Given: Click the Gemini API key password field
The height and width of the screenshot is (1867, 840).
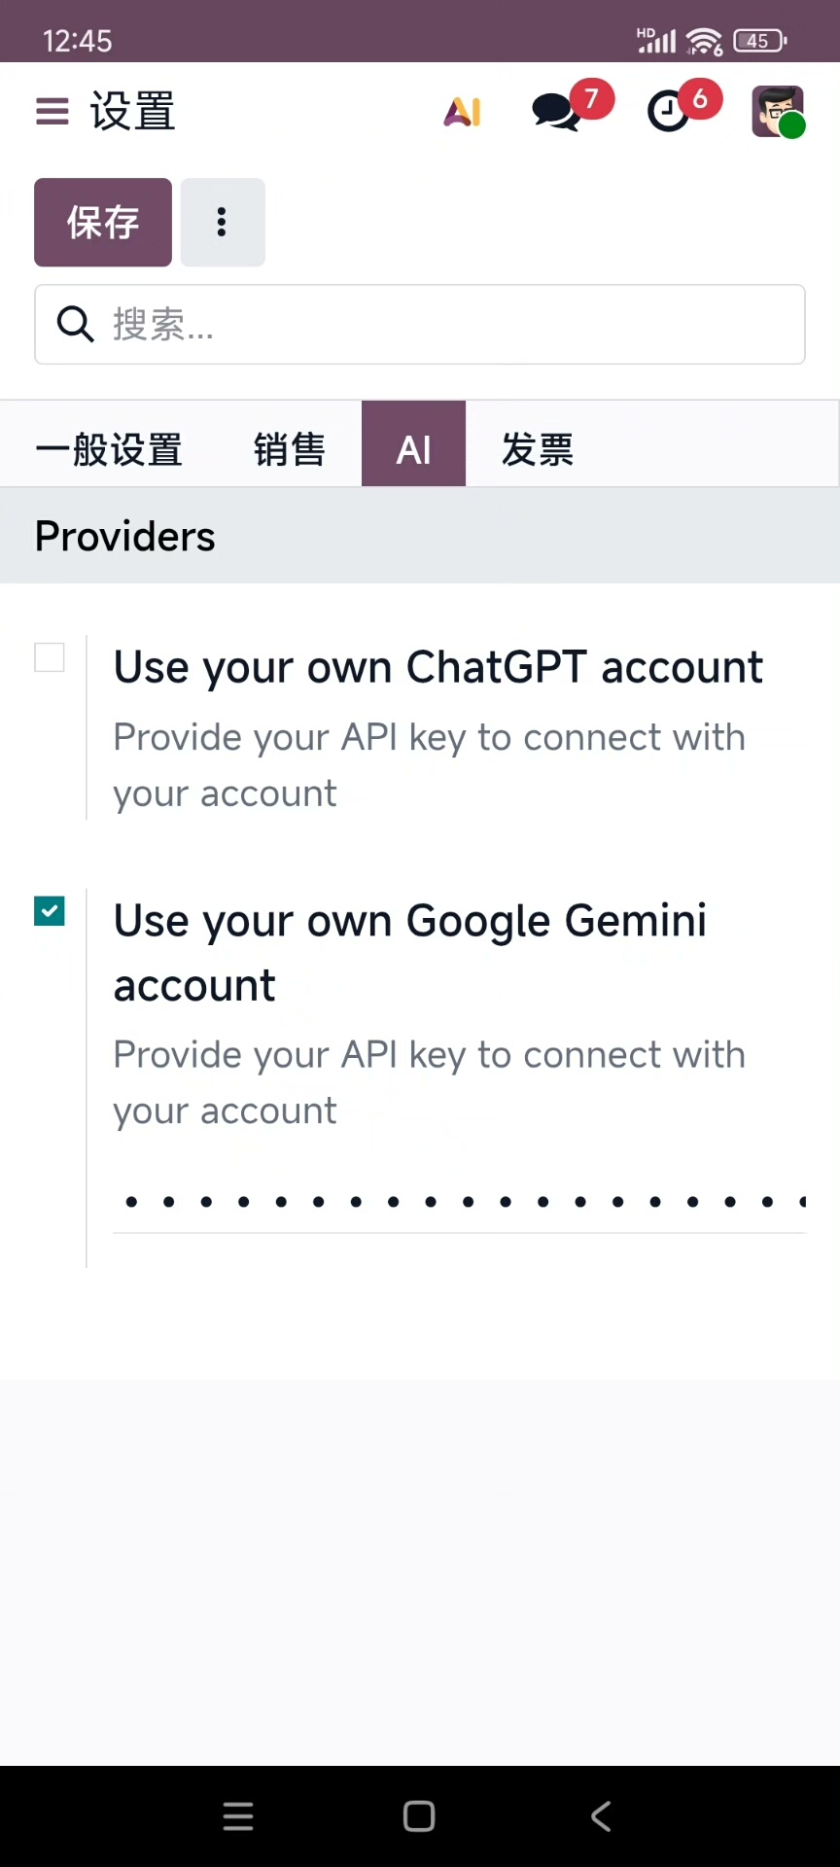Looking at the screenshot, I should click(x=459, y=1203).
